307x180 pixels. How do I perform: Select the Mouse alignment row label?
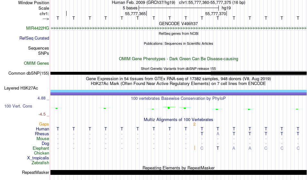pos(43,139)
